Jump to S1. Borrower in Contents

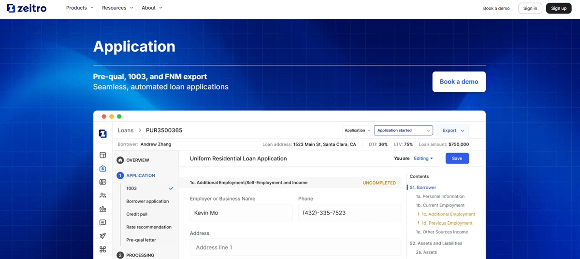pyautogui.click(x=423, y=187)
